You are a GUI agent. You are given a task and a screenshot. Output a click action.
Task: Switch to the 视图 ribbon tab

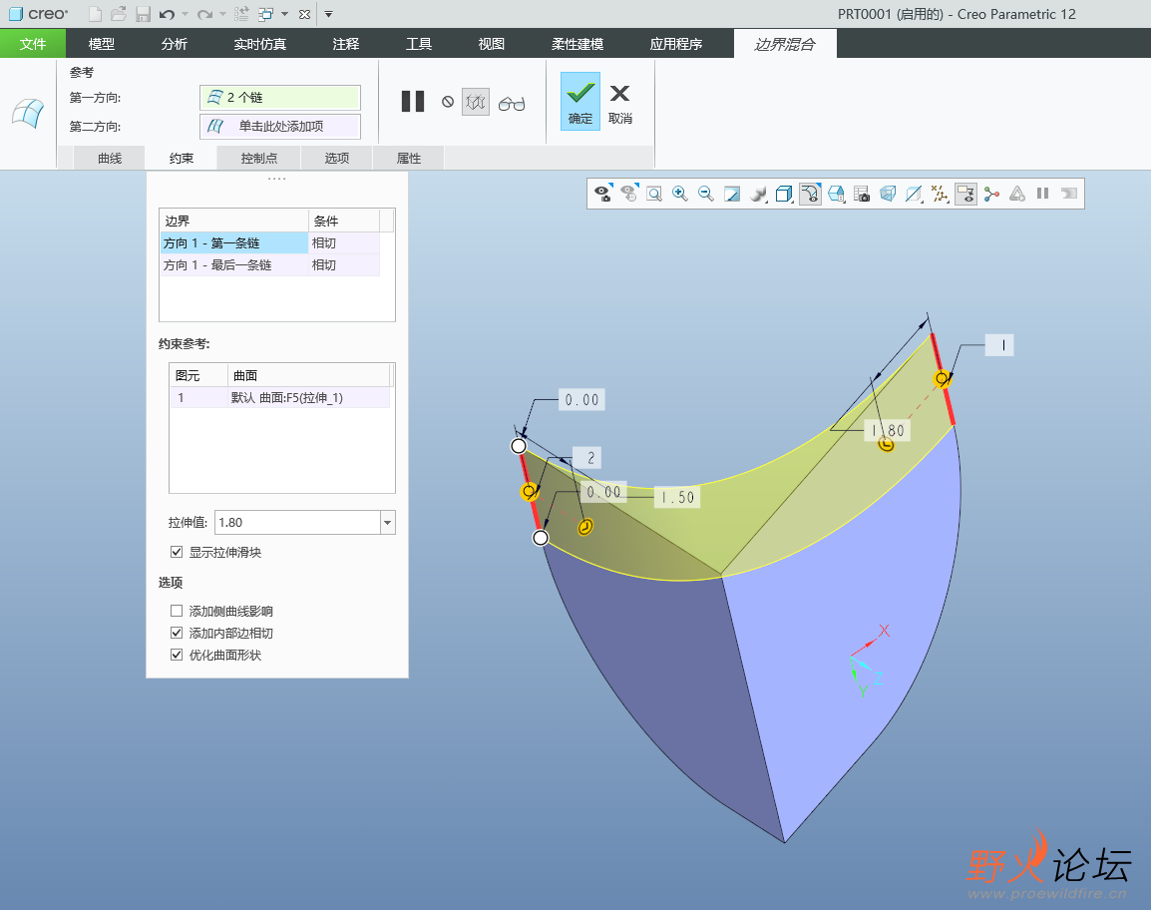point(491,43)
